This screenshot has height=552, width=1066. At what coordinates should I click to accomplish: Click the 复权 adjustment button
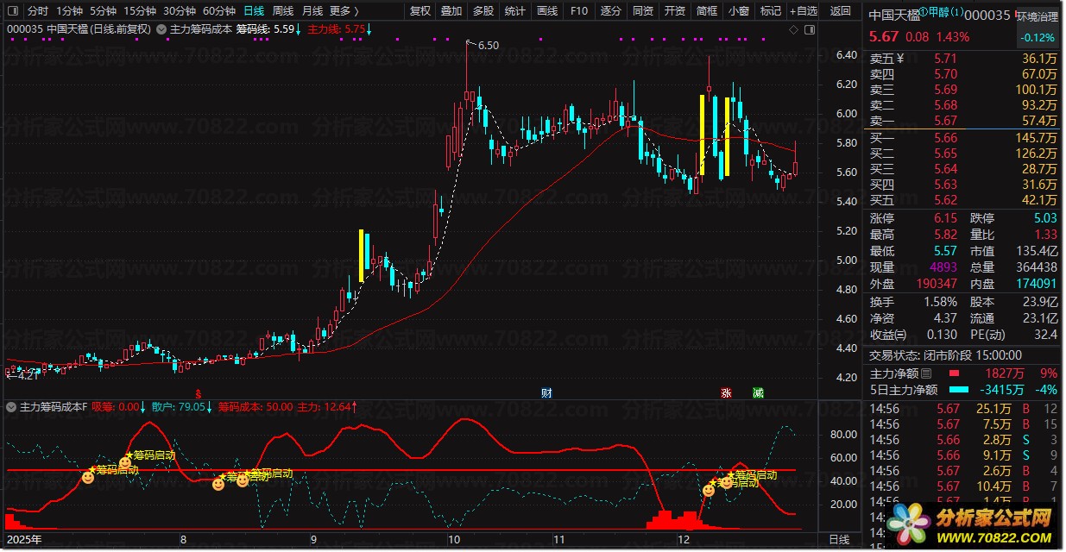point(419,11)
